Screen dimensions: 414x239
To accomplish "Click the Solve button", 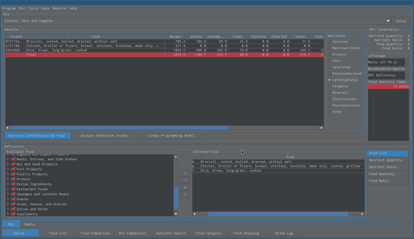I will coord(401,21).
